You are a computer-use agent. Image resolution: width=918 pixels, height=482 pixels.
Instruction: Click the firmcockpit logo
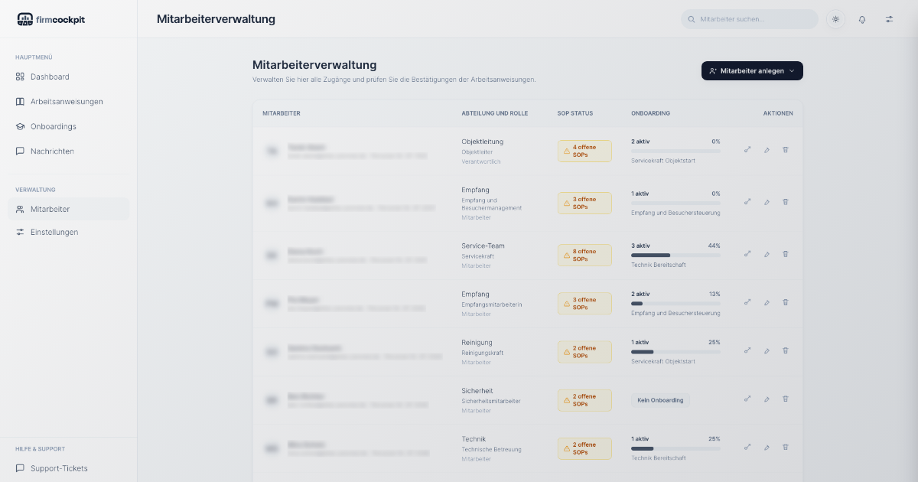tap(51, 19)
